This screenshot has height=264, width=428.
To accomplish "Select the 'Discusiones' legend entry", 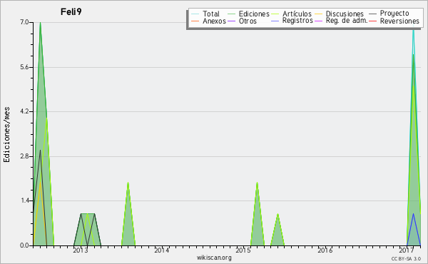I will coord(340,14).
